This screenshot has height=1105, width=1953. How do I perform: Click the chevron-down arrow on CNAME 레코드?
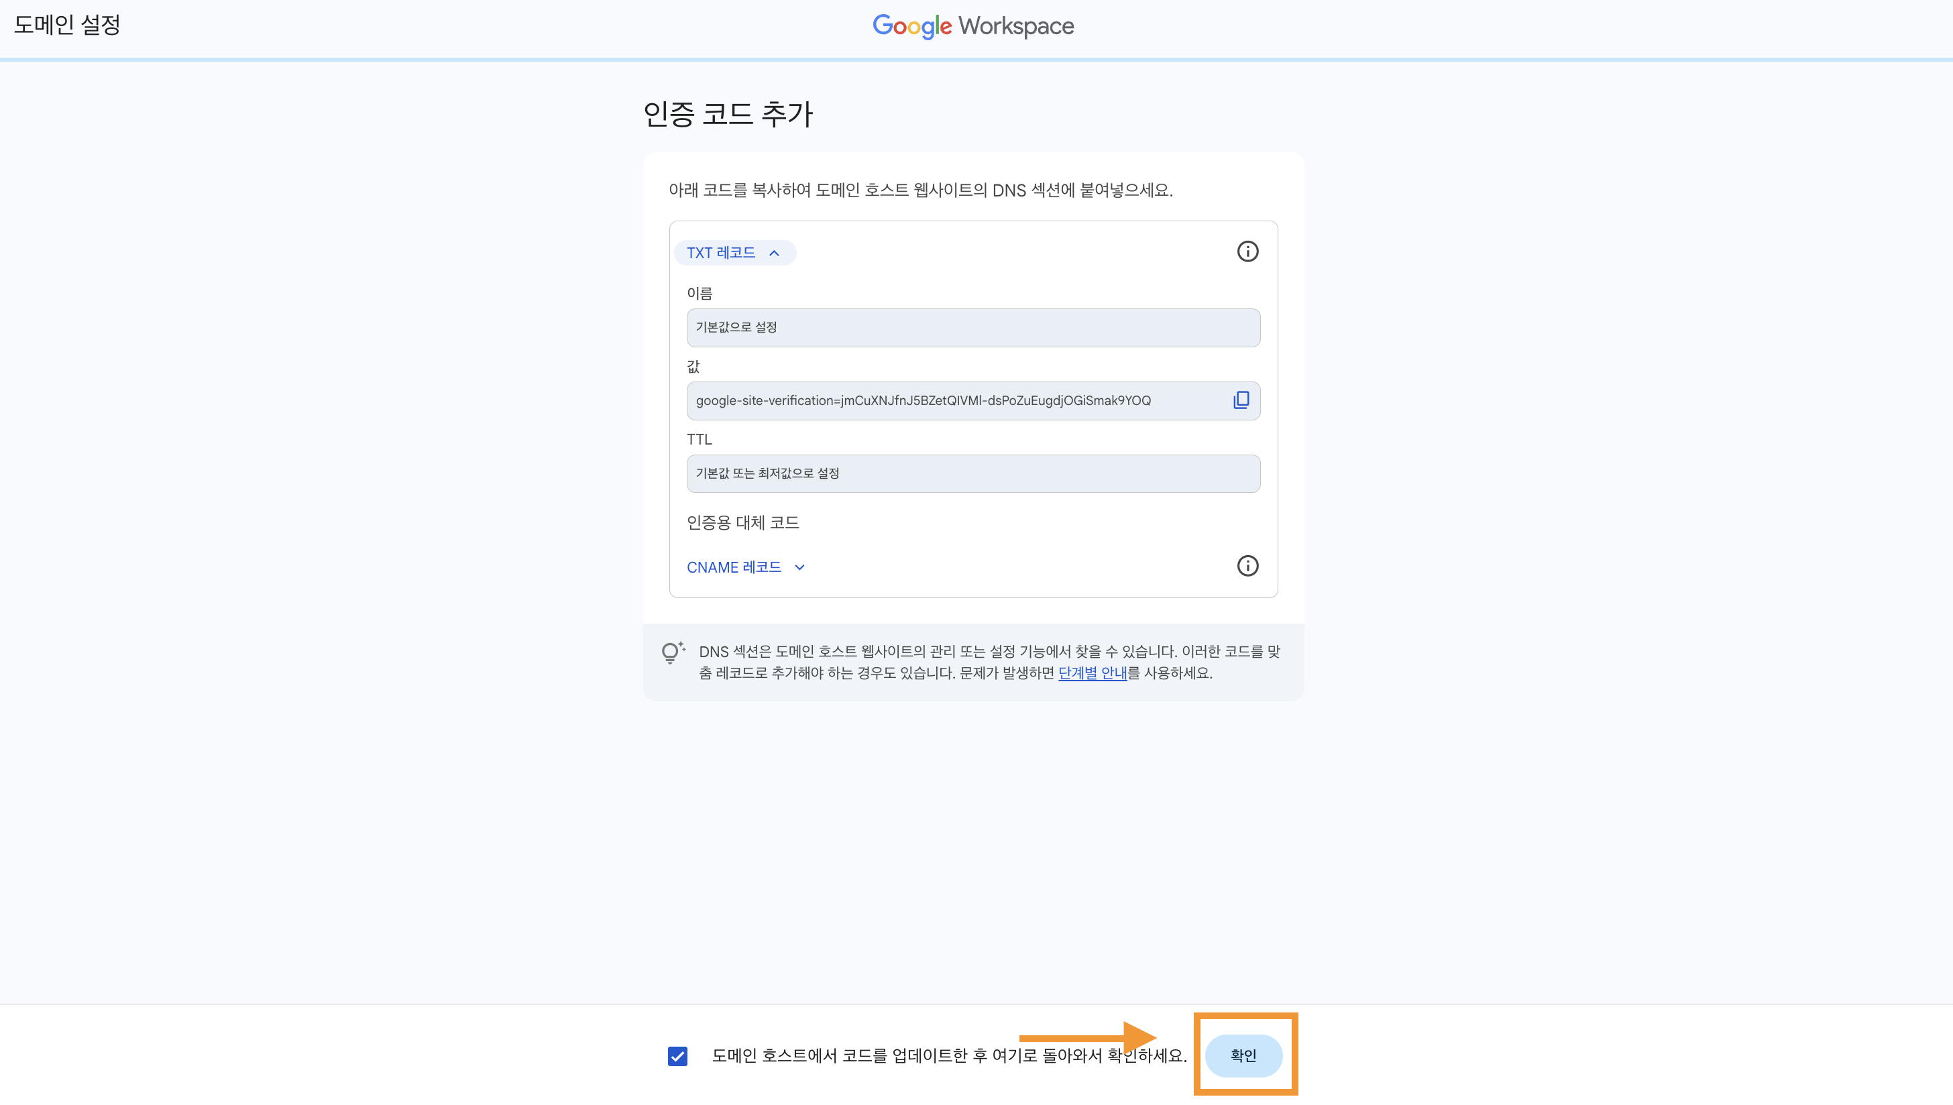[799, 567]
